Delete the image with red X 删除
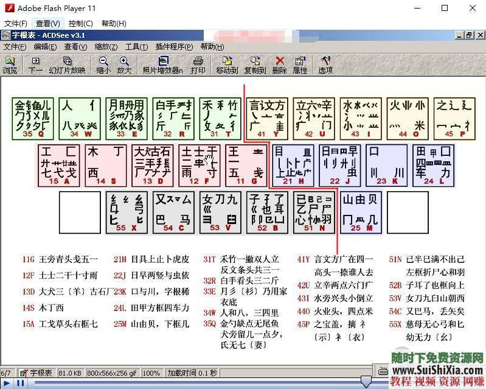The image size is (486, 389). point(280,65)
